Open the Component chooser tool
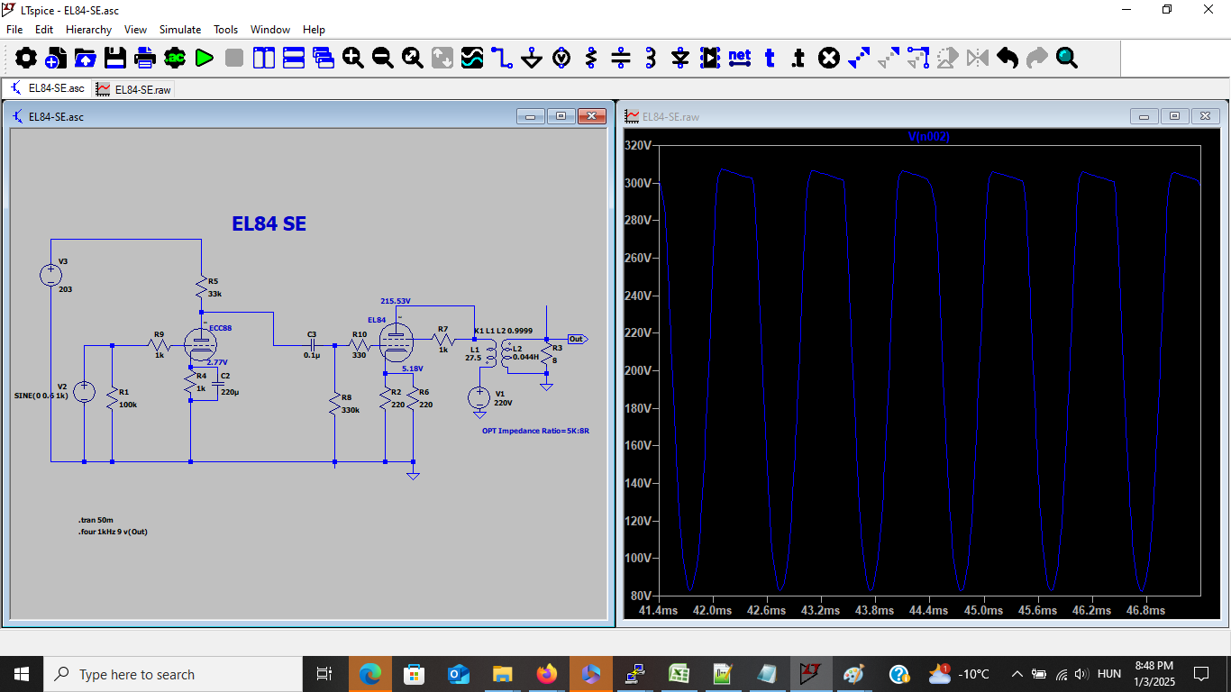1231x692 pixels. click(x=710, y=58)
